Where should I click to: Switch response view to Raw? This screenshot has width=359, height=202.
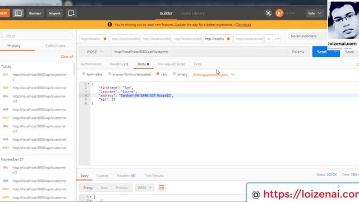coord(104,187)
